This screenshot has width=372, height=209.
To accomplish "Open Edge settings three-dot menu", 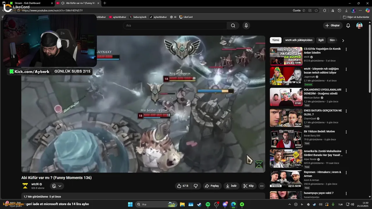I will (360, 10).
